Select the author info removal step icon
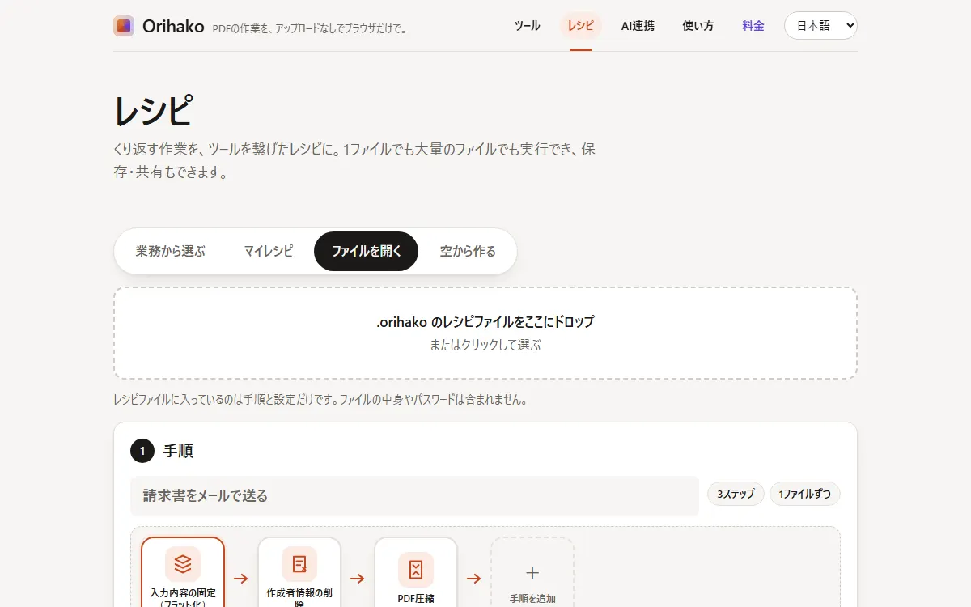Screen dimensions: 971x607 point(299,563)
